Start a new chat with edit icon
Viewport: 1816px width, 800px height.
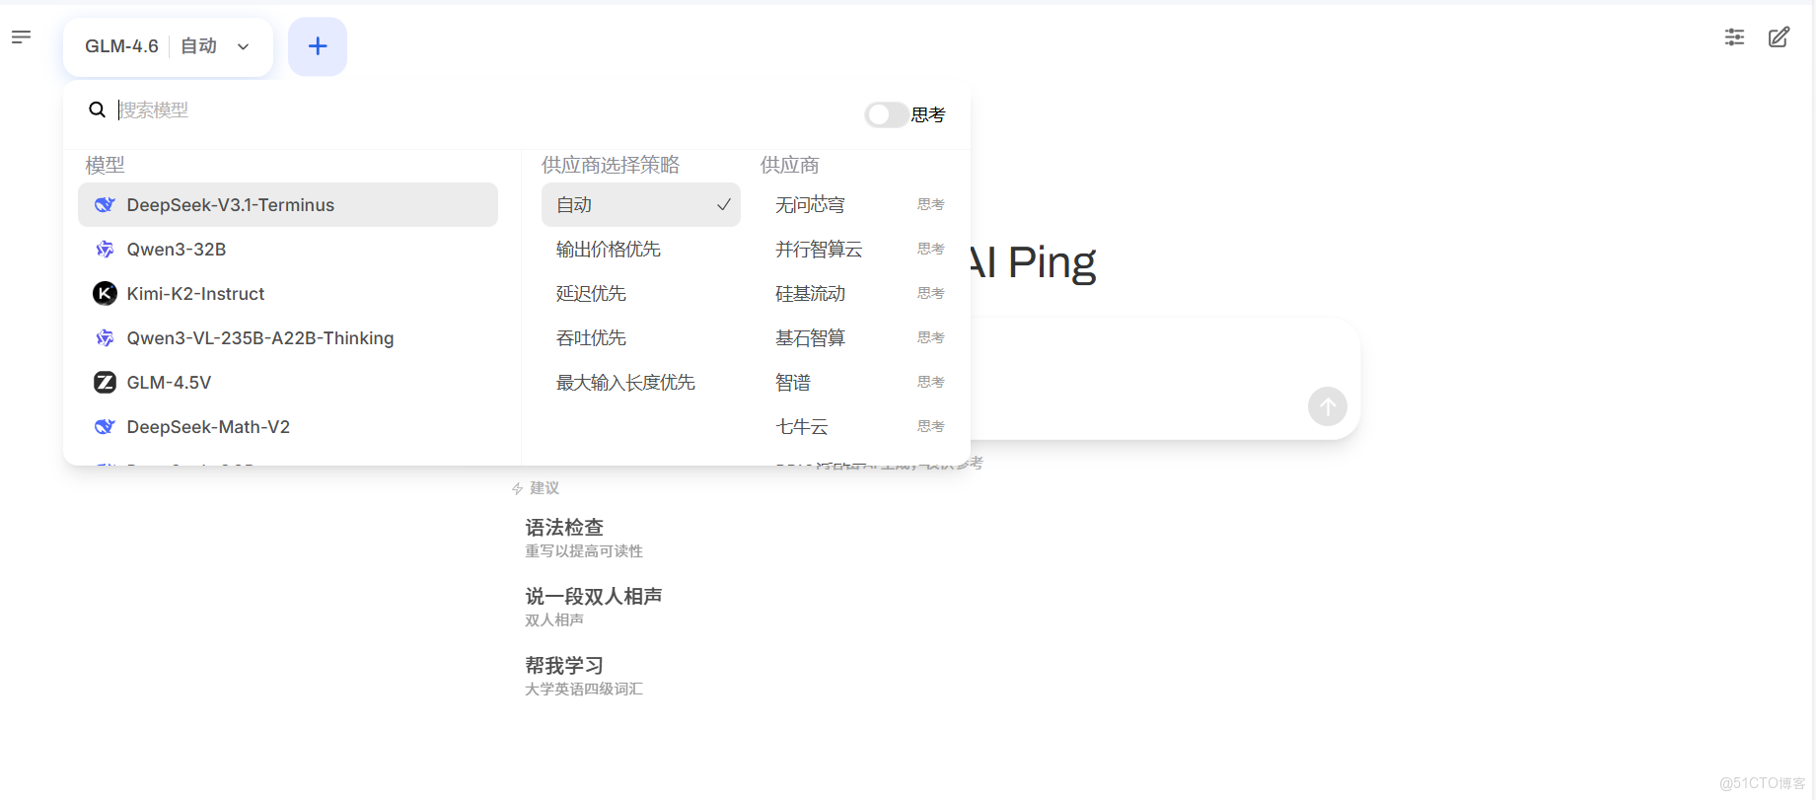[1779, 37]
